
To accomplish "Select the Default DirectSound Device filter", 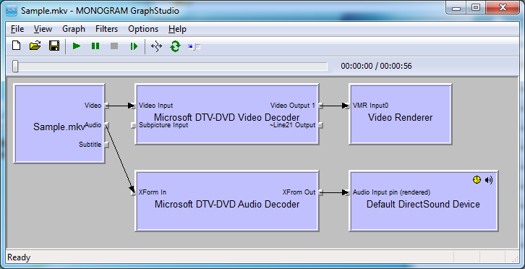I will (x=424, y=201).
